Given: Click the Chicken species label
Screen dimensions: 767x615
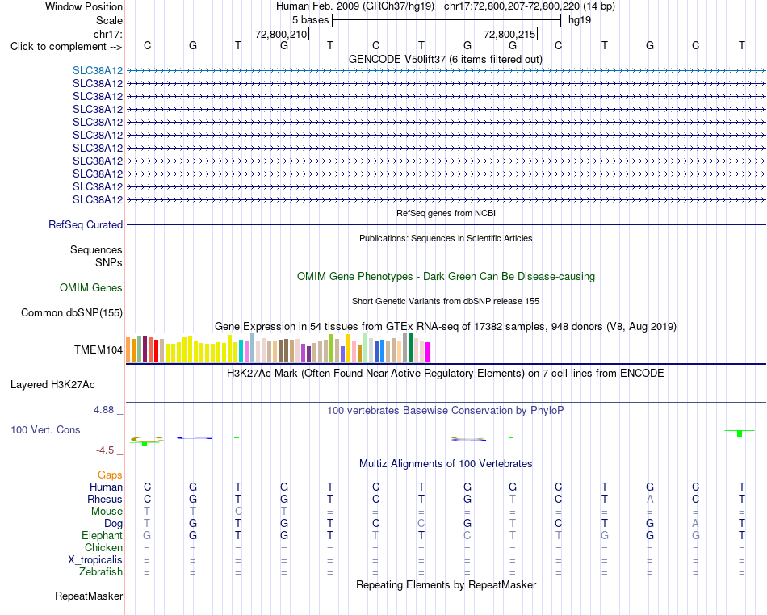Looking at the screenshot, I should point(103,548).
